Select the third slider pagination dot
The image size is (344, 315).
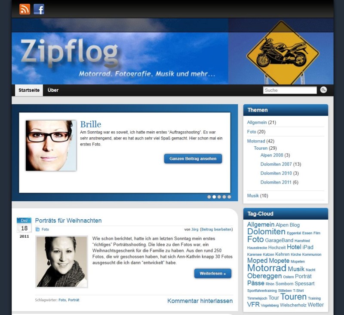tap(219, 197)
